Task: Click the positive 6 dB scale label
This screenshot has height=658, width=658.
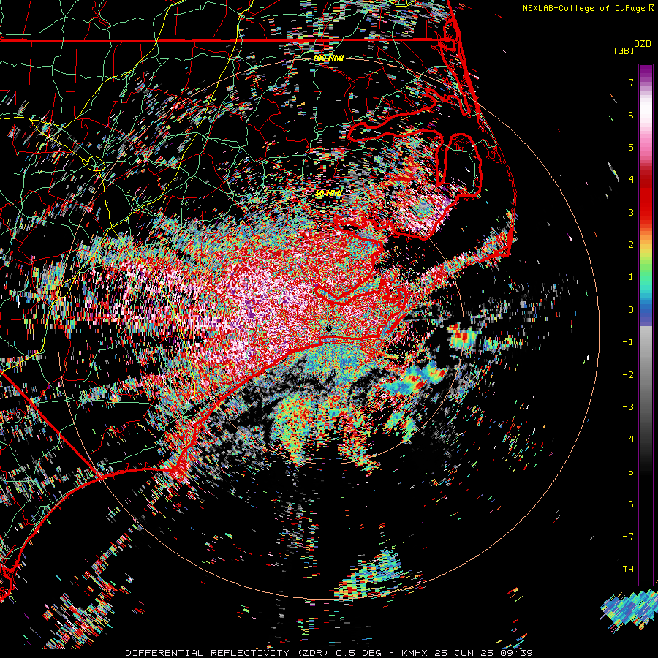Action: (x=631, y=115)
